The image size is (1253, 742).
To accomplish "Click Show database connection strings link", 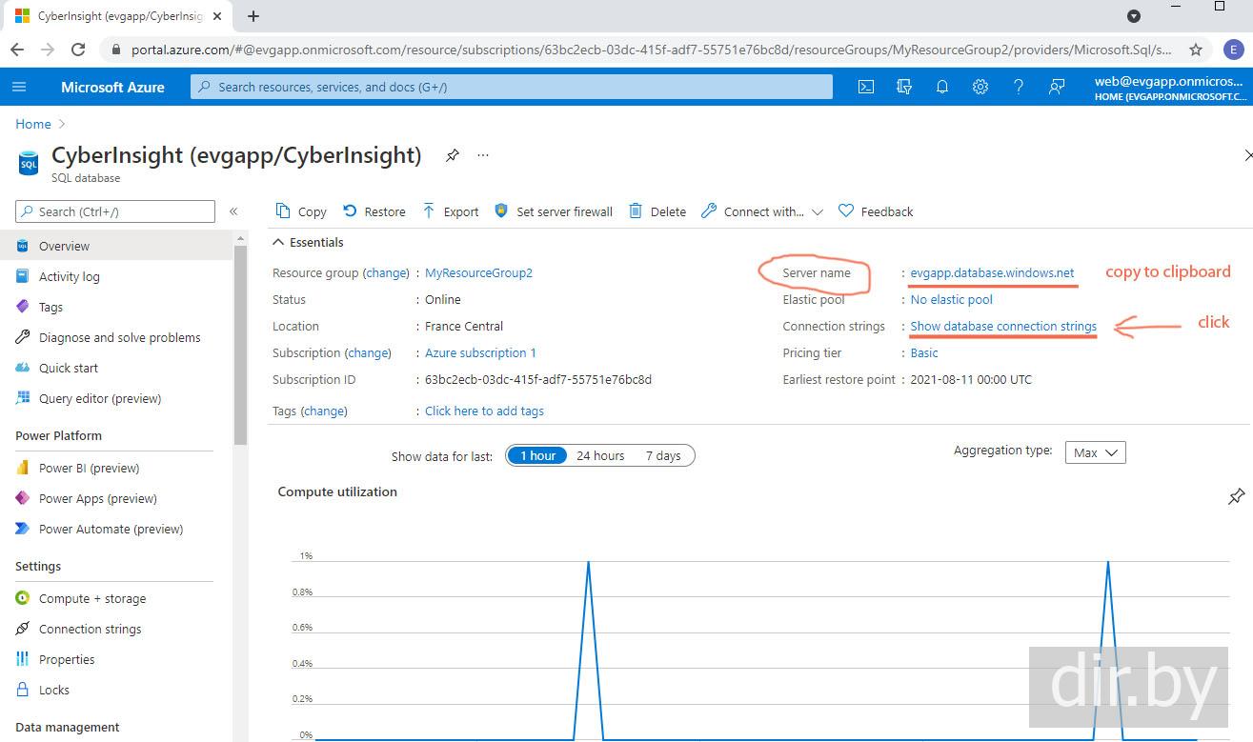I will [1002, 326].
